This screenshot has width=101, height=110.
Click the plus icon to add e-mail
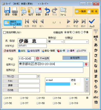[x=87, y=79]
